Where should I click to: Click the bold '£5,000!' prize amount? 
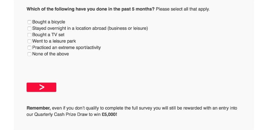[x=109, y=115]
